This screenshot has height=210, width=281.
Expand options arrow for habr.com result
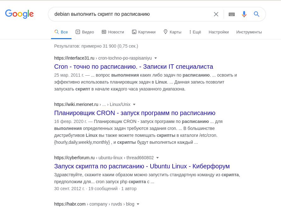[138, 204]
